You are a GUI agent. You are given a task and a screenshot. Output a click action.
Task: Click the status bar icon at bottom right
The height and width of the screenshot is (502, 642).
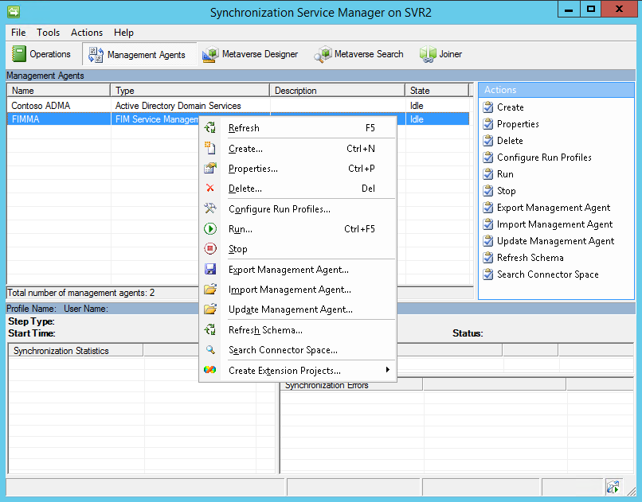(613, 487)
